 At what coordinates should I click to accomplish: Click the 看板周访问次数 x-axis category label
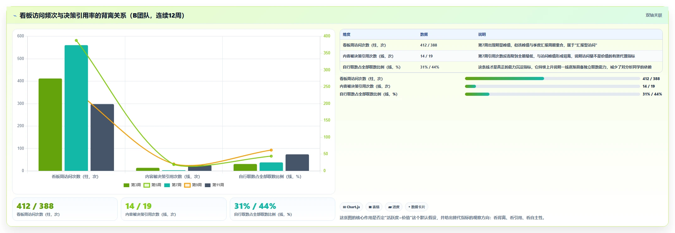pyautogui.click(x=75, y=177)
